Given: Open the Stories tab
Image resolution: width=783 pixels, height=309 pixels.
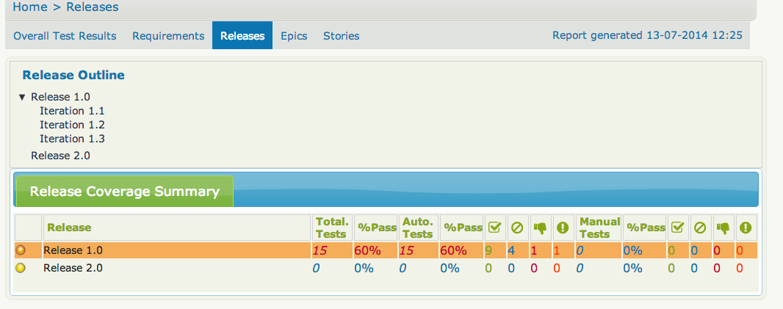Looking at the screenshot, I should point(342,36).
